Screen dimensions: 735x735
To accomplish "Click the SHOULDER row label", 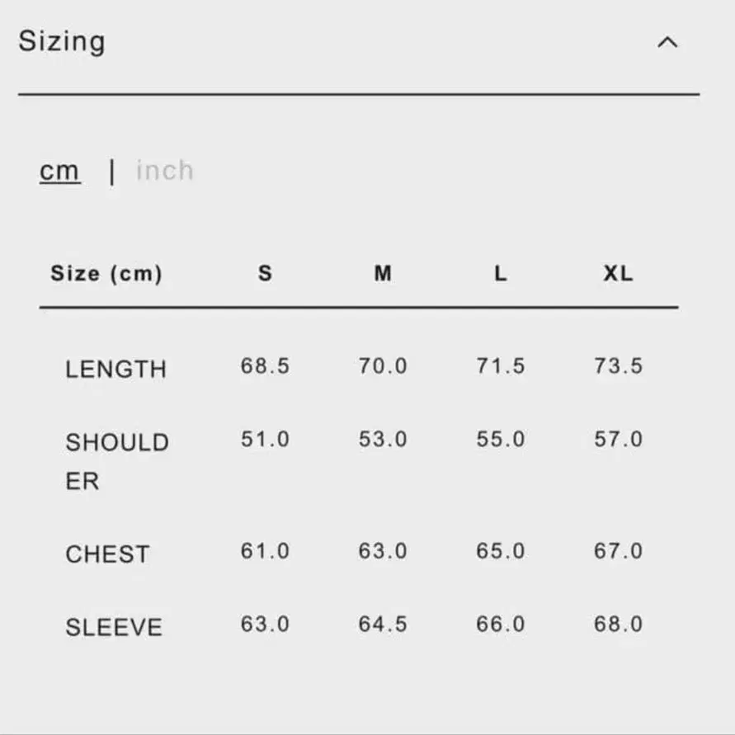I will click(116, 461).
